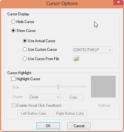This screenshot has height=132, width=124.
Task: Click the Left Button Color button
Action: (34, 113)
